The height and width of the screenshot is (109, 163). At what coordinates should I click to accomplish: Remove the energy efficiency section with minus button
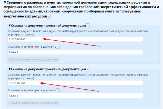(x=49, y=16)
